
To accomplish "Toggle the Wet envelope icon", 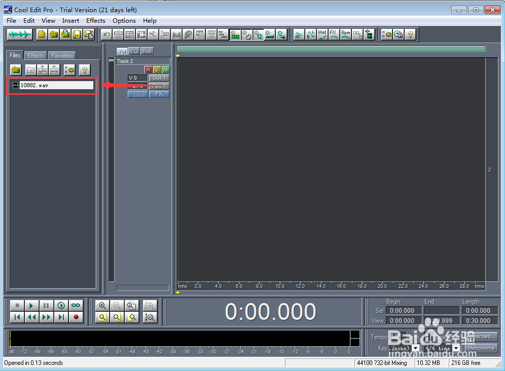I will (322, 34).
